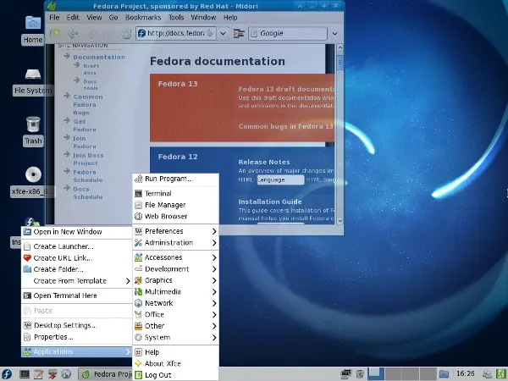508x381 pixels.
Task: Open the Fedora start menu panel icon
Action: point(7,374)
